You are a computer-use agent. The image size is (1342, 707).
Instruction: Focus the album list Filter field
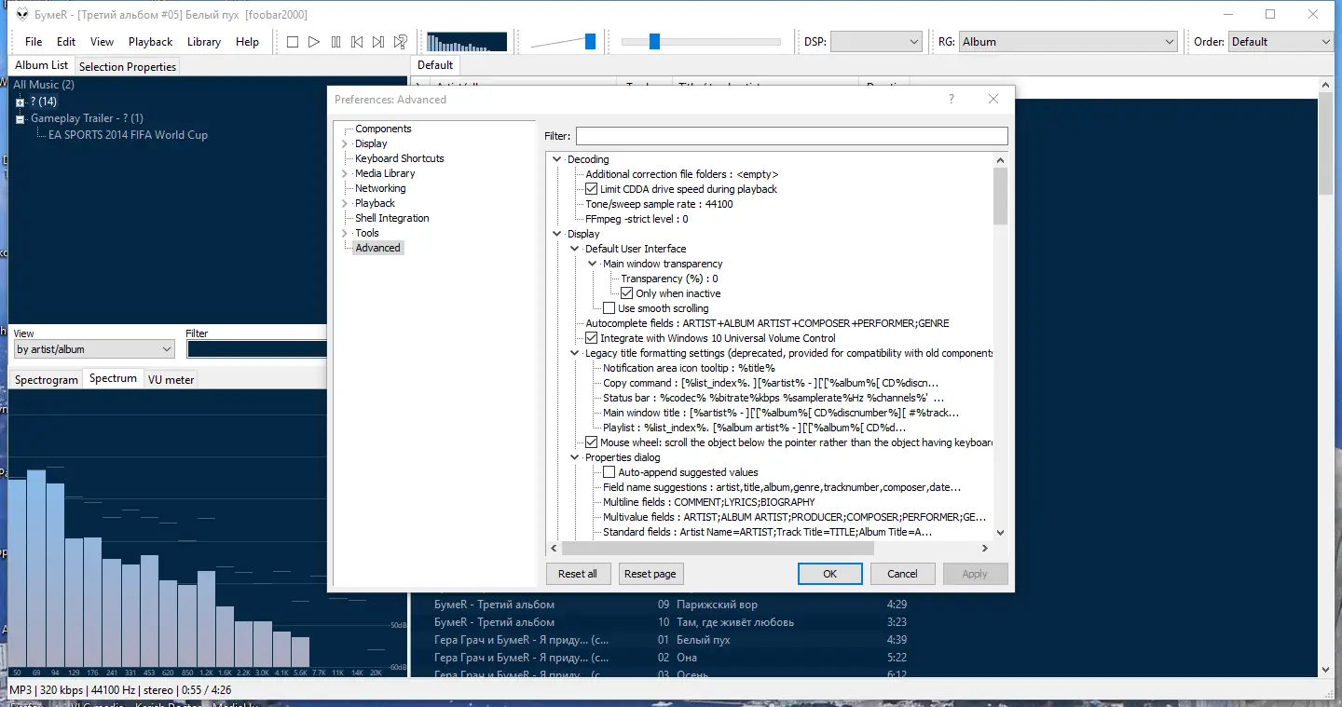(x=256, y=349)
